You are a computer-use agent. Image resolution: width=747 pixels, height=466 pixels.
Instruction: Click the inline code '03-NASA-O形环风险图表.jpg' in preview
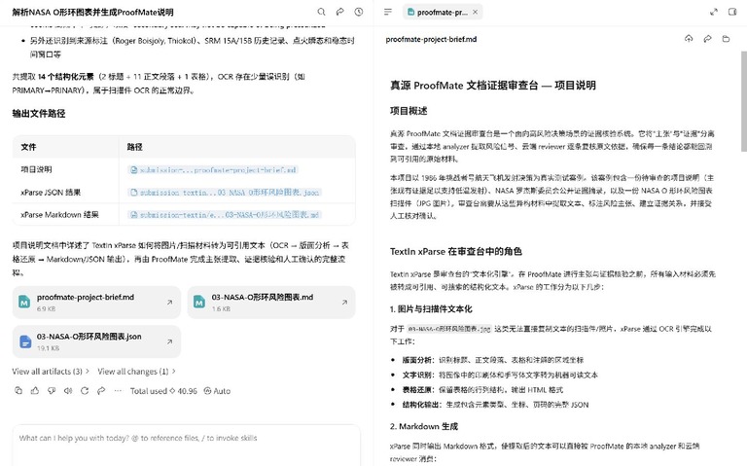449,329
